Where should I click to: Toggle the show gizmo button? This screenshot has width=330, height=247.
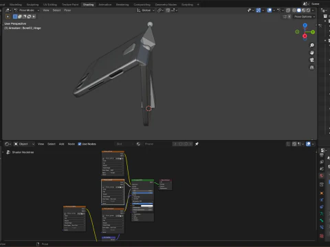coord(258,10)
